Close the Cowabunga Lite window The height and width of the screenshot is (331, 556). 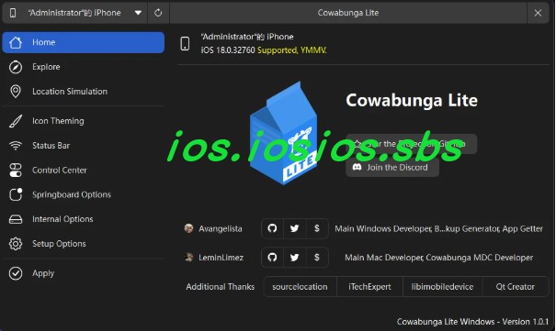pos(538,13)
